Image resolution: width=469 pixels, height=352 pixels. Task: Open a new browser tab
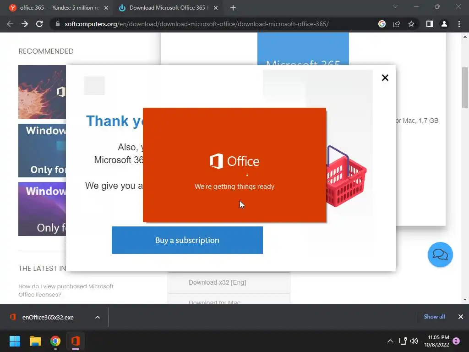(233, 8)
